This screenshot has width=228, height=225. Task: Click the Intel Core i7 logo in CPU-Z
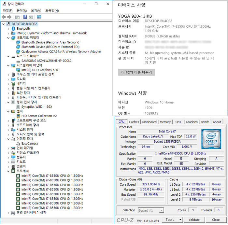(211, 139)
